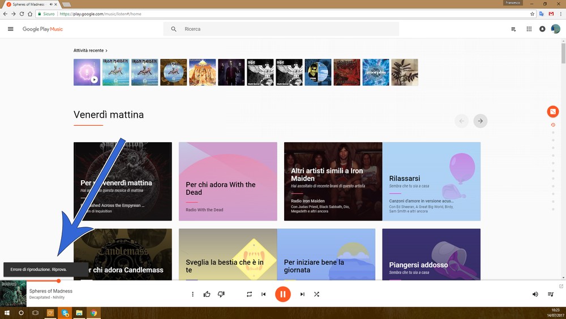Open the queue icon in top bar
Viewport: 566px width, 319px height.
click(513, 29)
